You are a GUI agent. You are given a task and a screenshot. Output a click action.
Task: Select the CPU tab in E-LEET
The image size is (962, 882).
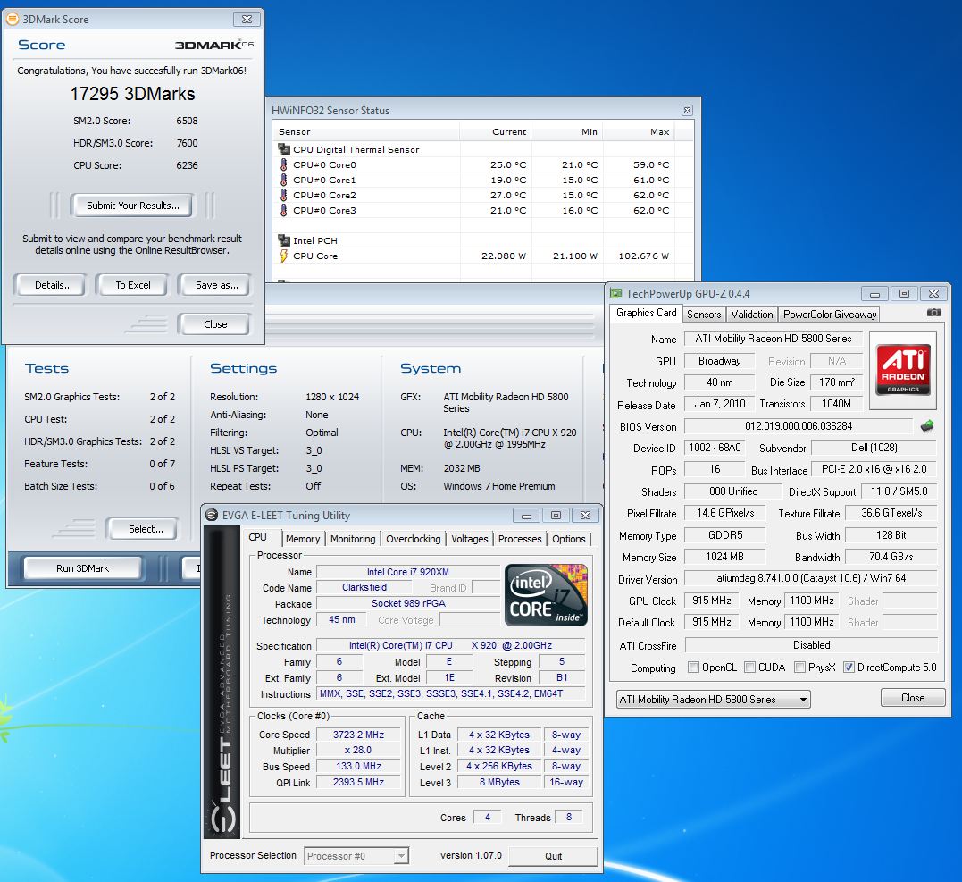coord(257,538)
